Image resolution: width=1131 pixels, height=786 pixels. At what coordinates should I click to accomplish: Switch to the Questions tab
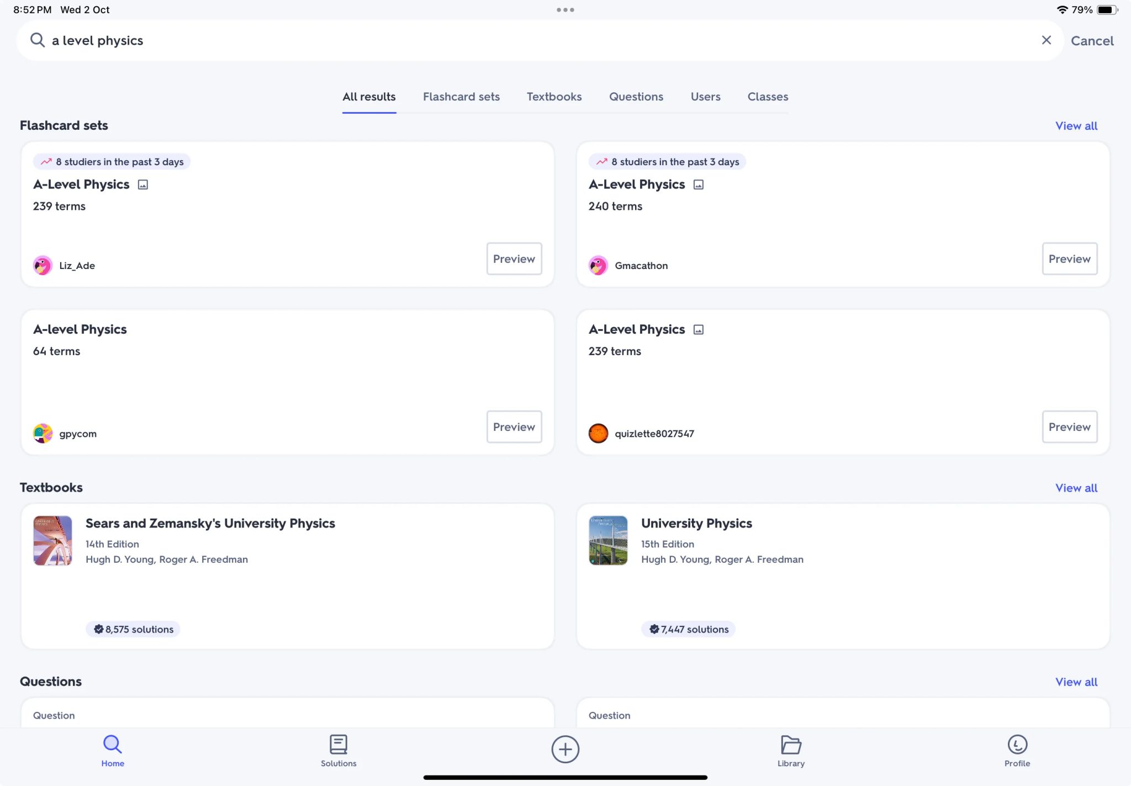click(x=636, y=97)
